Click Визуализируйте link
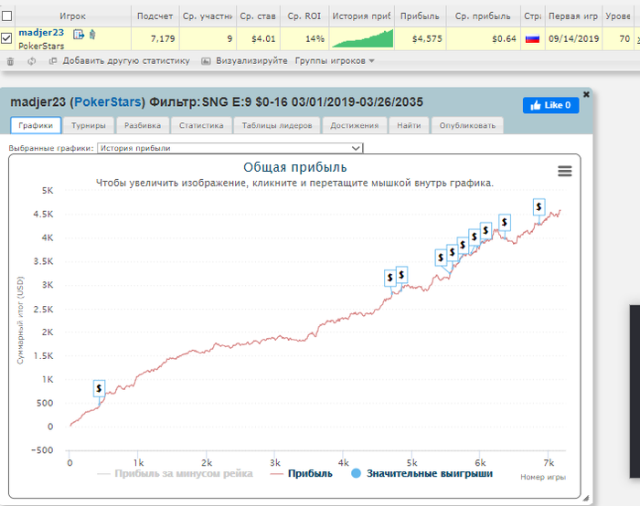The width and height of the screenshot is (640, 506). [251, 61]
